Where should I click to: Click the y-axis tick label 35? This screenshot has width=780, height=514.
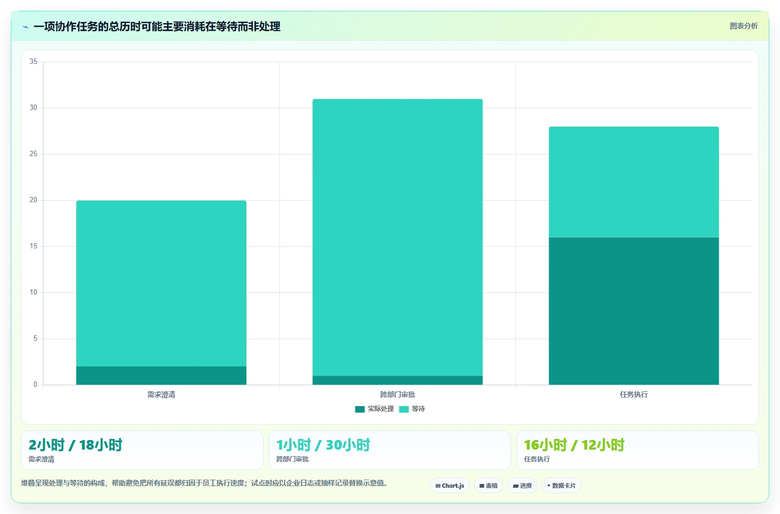point(33,62)
